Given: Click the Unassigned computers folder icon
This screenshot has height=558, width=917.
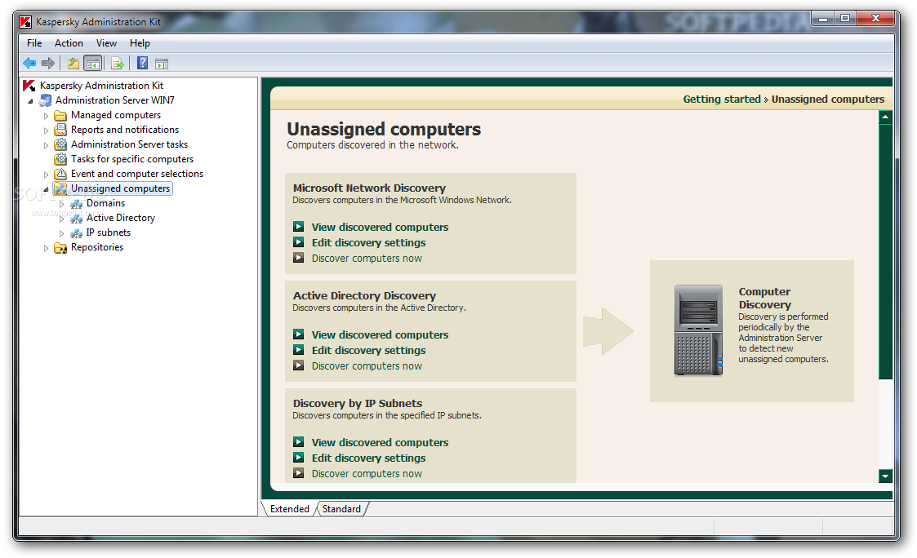Looking at the screenshot, I should [60, 188].
